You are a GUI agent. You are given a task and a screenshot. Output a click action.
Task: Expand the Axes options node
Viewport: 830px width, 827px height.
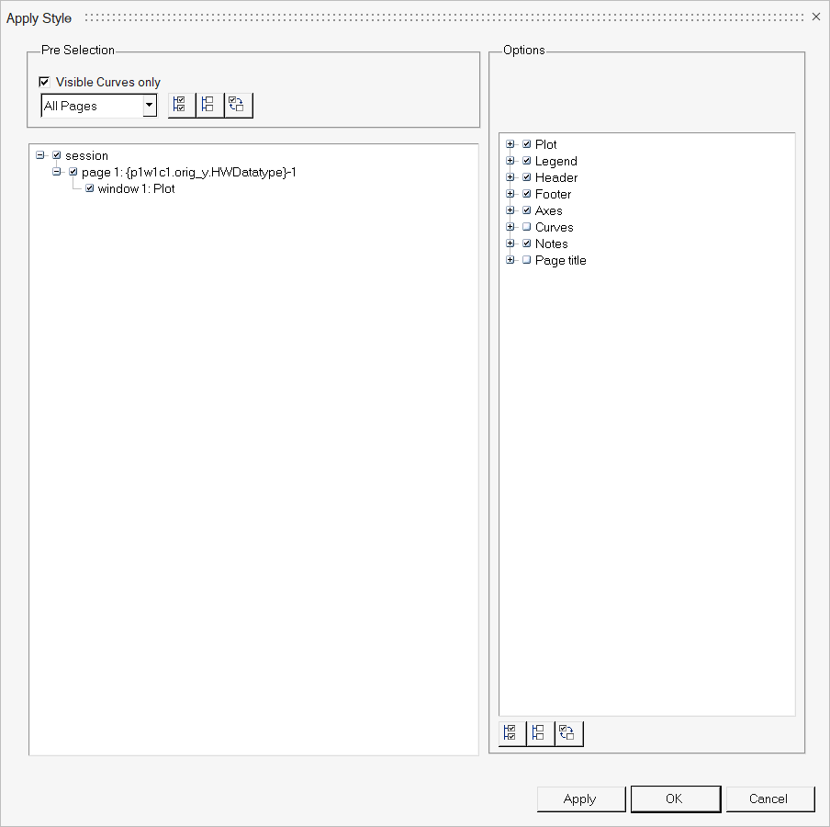pos(510,210)
